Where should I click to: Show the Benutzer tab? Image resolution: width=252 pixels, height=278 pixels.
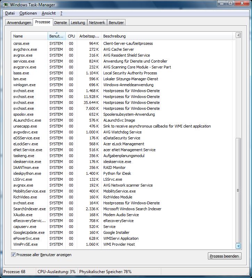[x=116, y=23]
